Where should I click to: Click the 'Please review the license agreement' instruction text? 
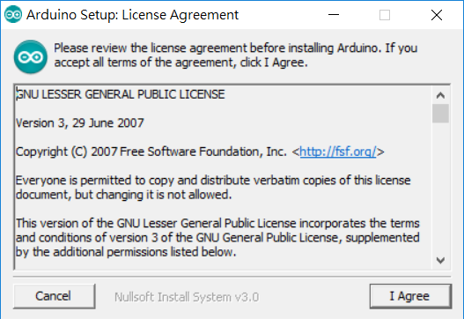(236, 56)
